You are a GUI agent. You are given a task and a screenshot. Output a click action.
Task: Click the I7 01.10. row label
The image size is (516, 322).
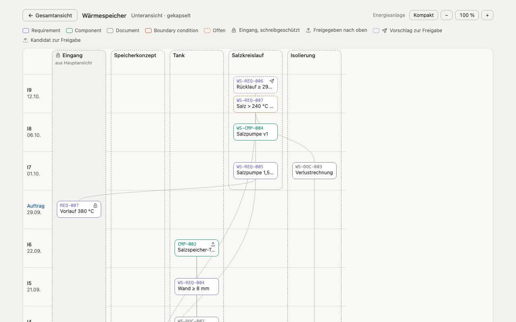tap(33, 171)
